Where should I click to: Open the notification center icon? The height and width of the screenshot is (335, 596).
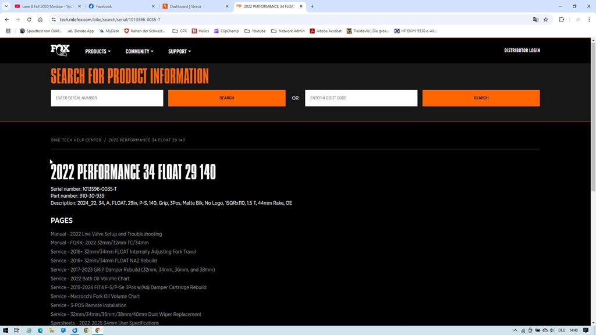[586, 330]
